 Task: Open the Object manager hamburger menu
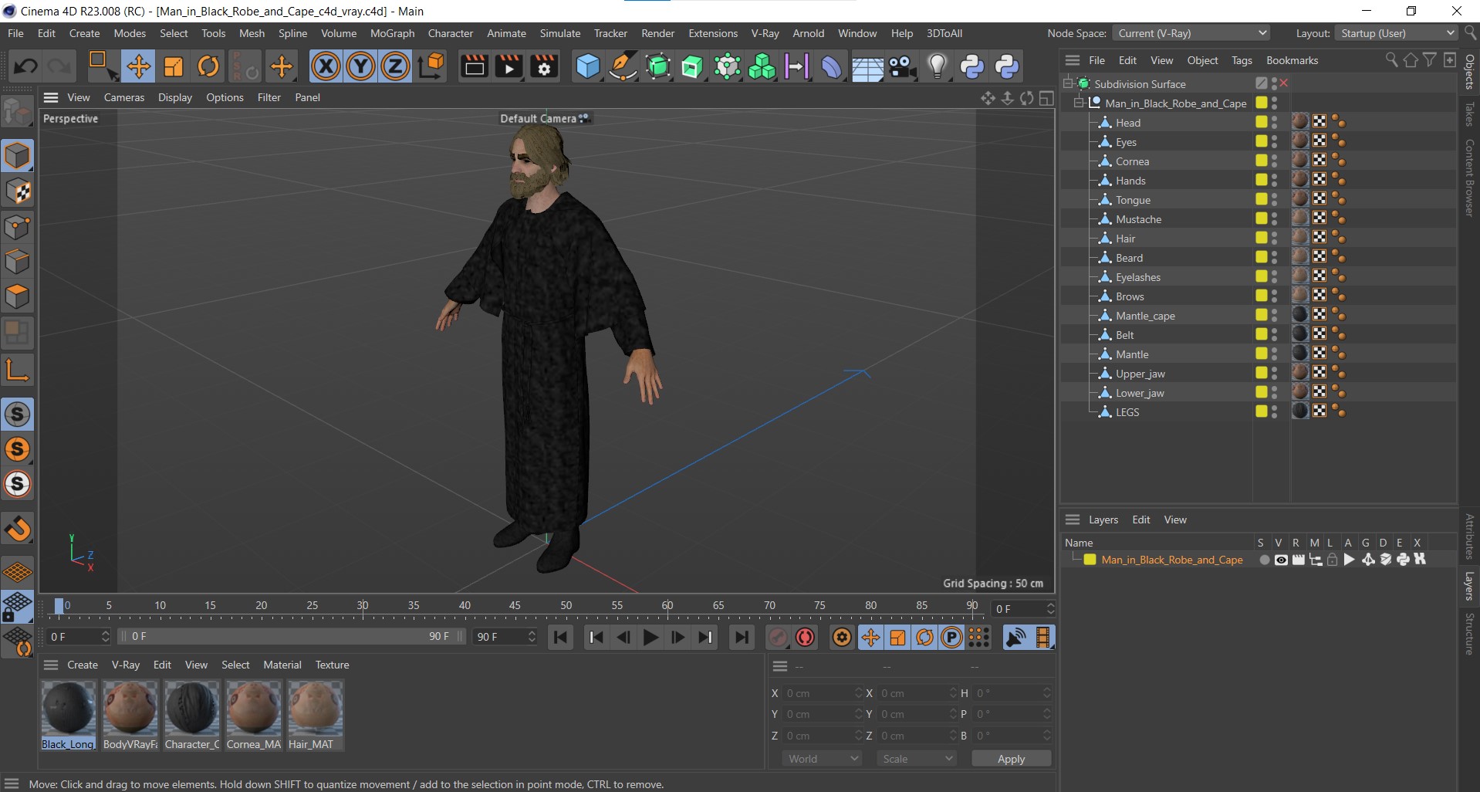(x=1072, y=60)
